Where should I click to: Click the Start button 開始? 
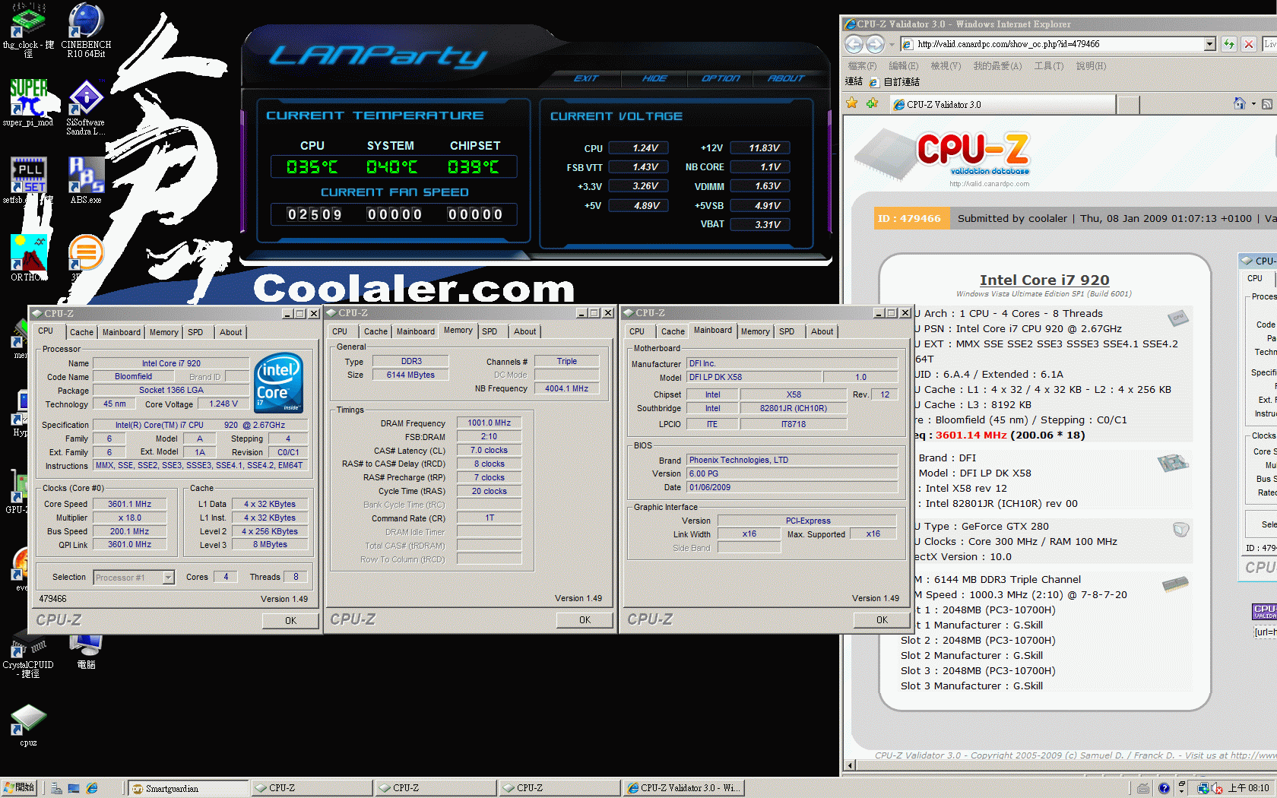click(20, 788)
